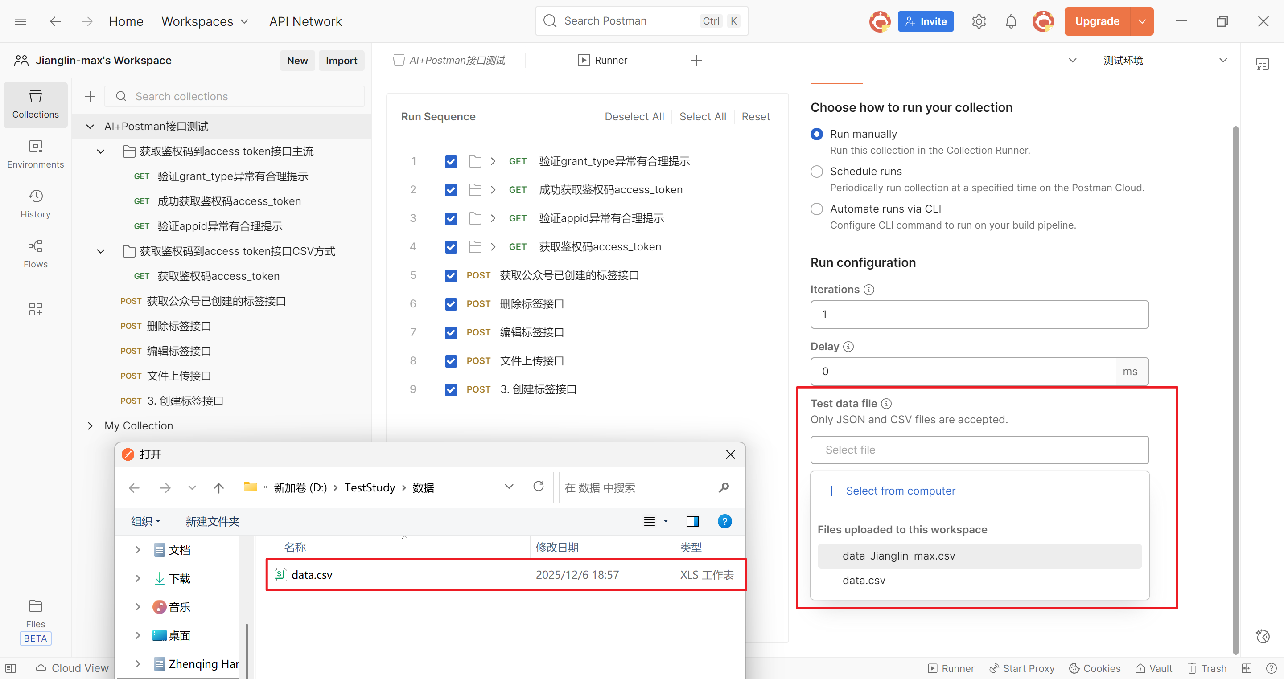This screenshot has height=679, width=1284.
Task: Click Start Proxy in status bar
Action: pyautogui.click(x=1022, y=668)
